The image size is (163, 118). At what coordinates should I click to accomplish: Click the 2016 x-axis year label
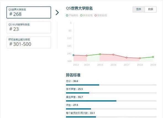pos(113,65)
